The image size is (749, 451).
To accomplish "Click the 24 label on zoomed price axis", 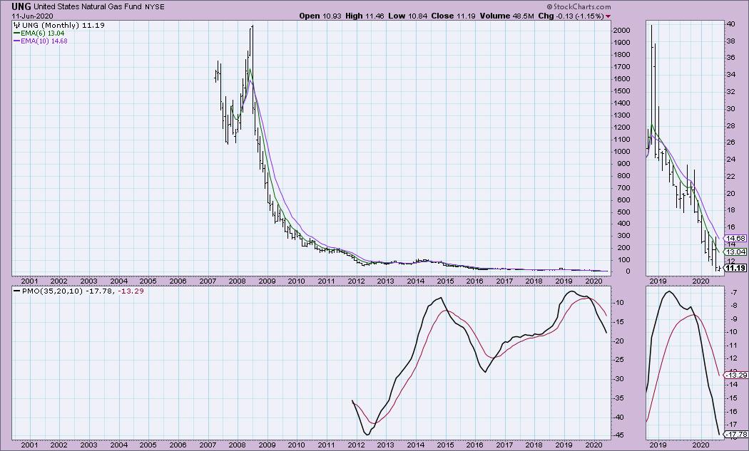I will (x=730, y=159).
